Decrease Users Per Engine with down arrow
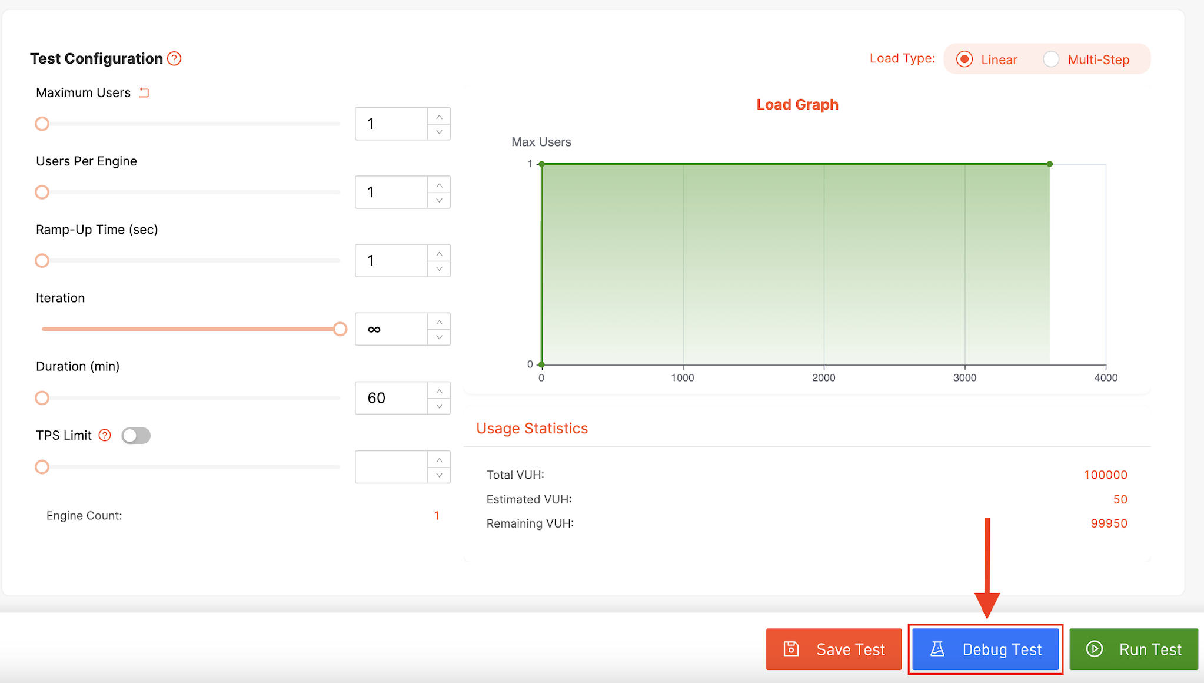Viewport: 1204px width, 683px height. pos(439,200)
